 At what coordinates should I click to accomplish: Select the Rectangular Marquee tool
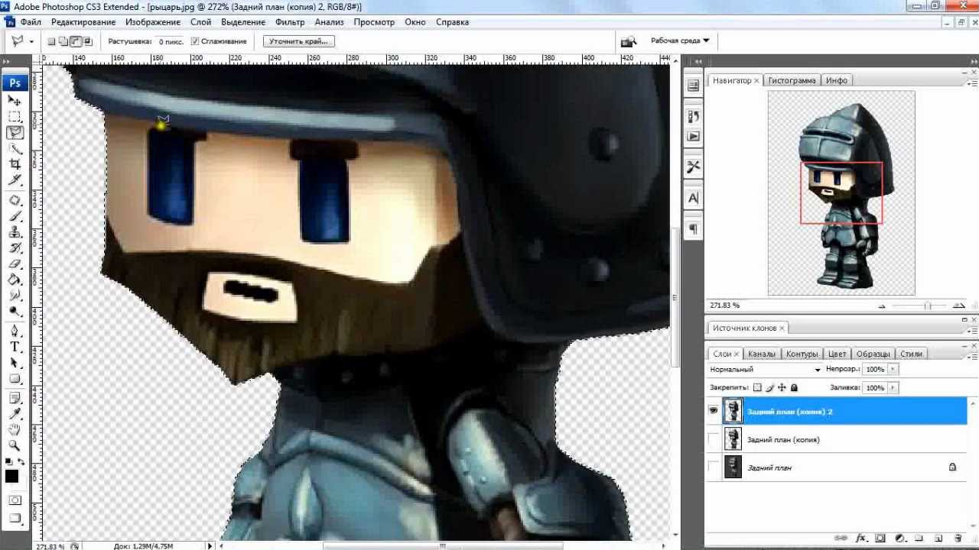pyautogui.click(x=15, y=116)
